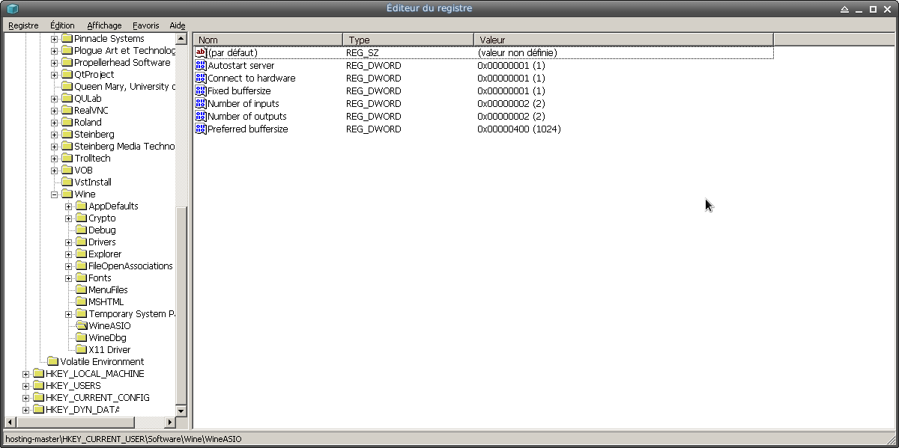Click the tree horizontal scroll right arrow

pyautogui.click(x=169, y=422)
